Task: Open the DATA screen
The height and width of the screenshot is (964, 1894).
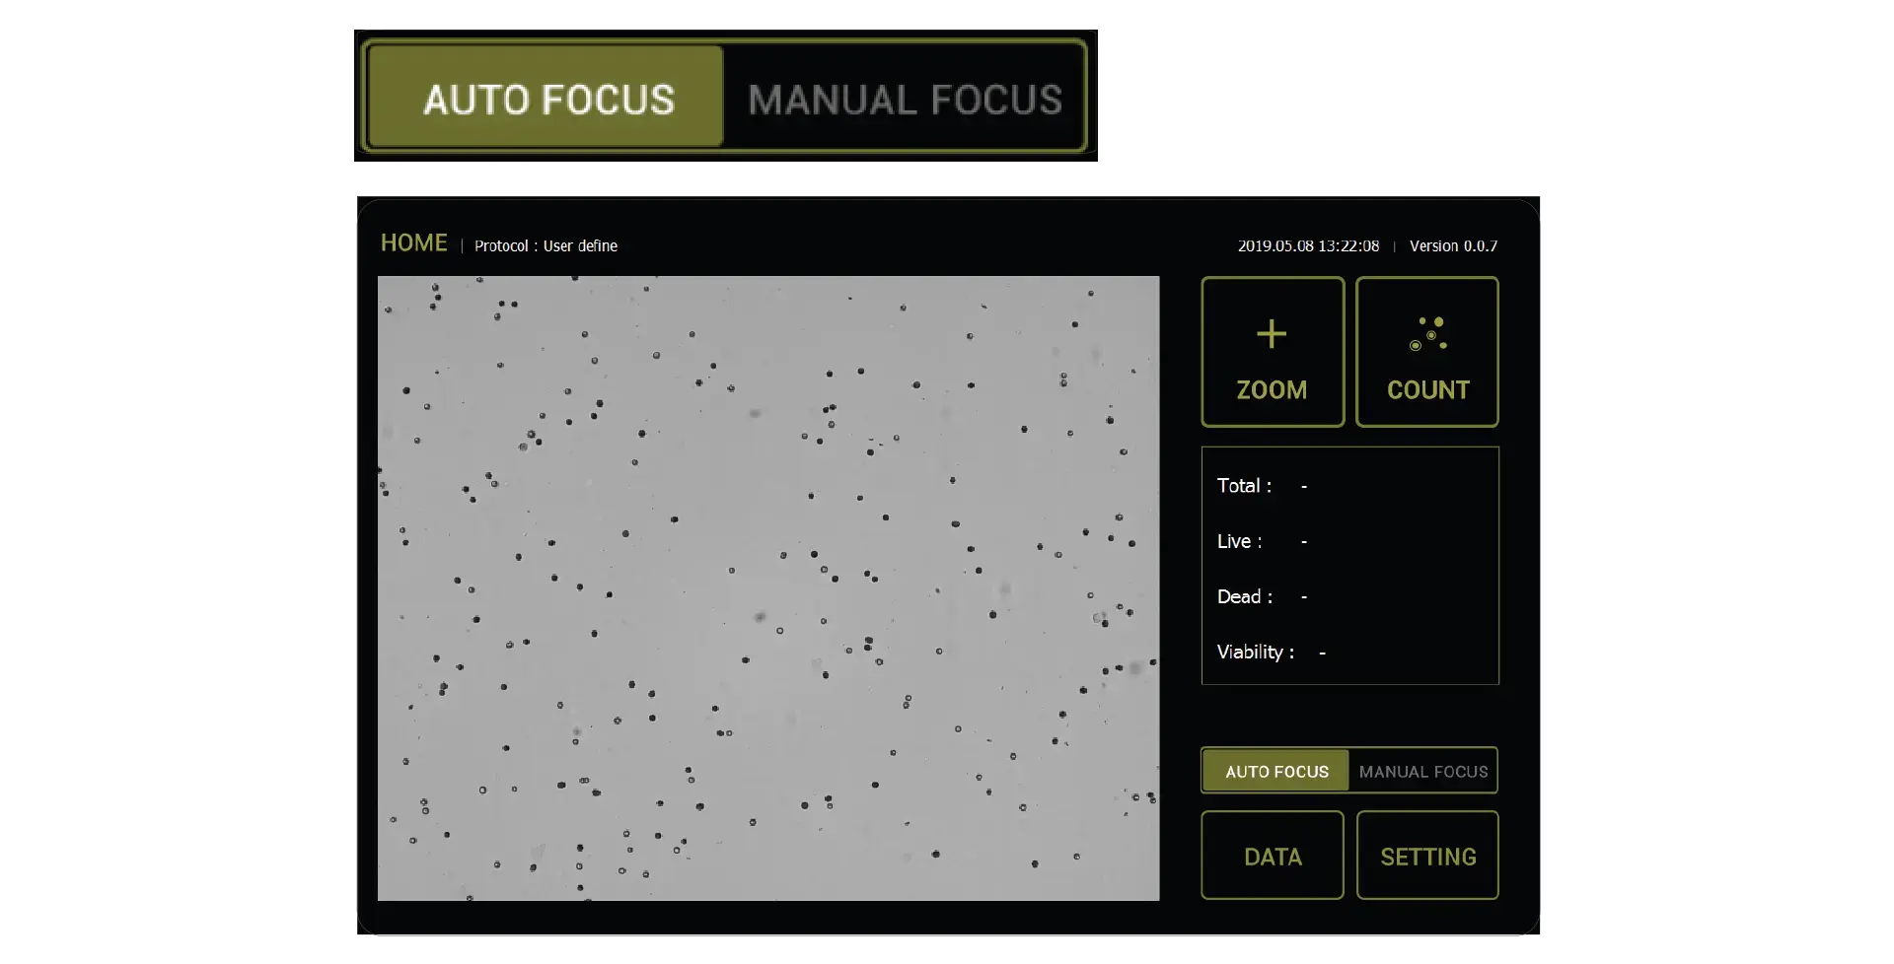Action: point(1273,856)
